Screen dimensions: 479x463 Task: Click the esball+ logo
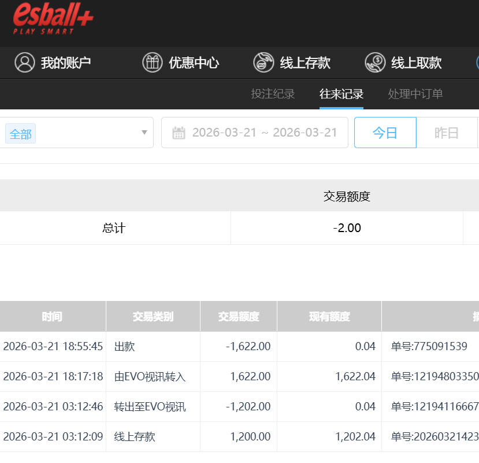click(x=53, y=19)
